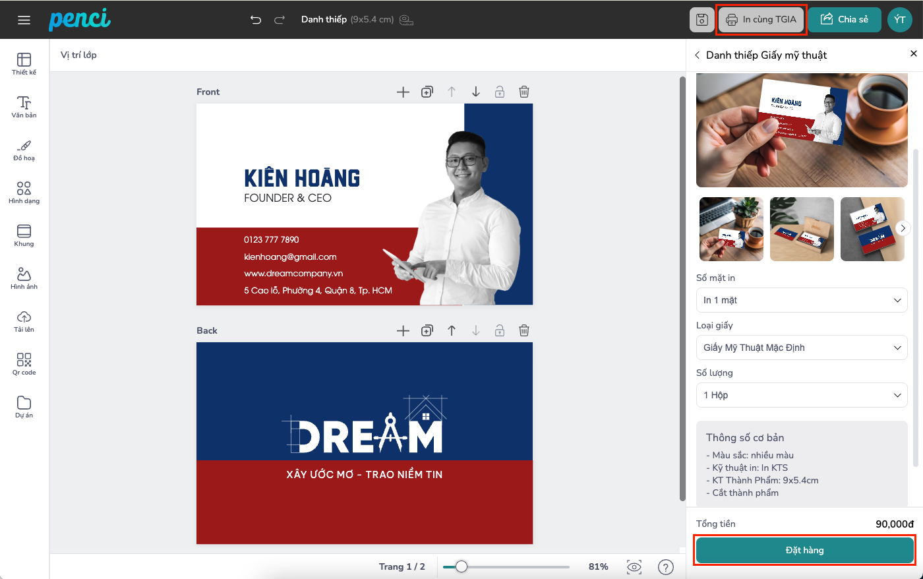Click the save icon in top bar
The width and height of the screenshot is (923, 579).
tap(701, 20)
